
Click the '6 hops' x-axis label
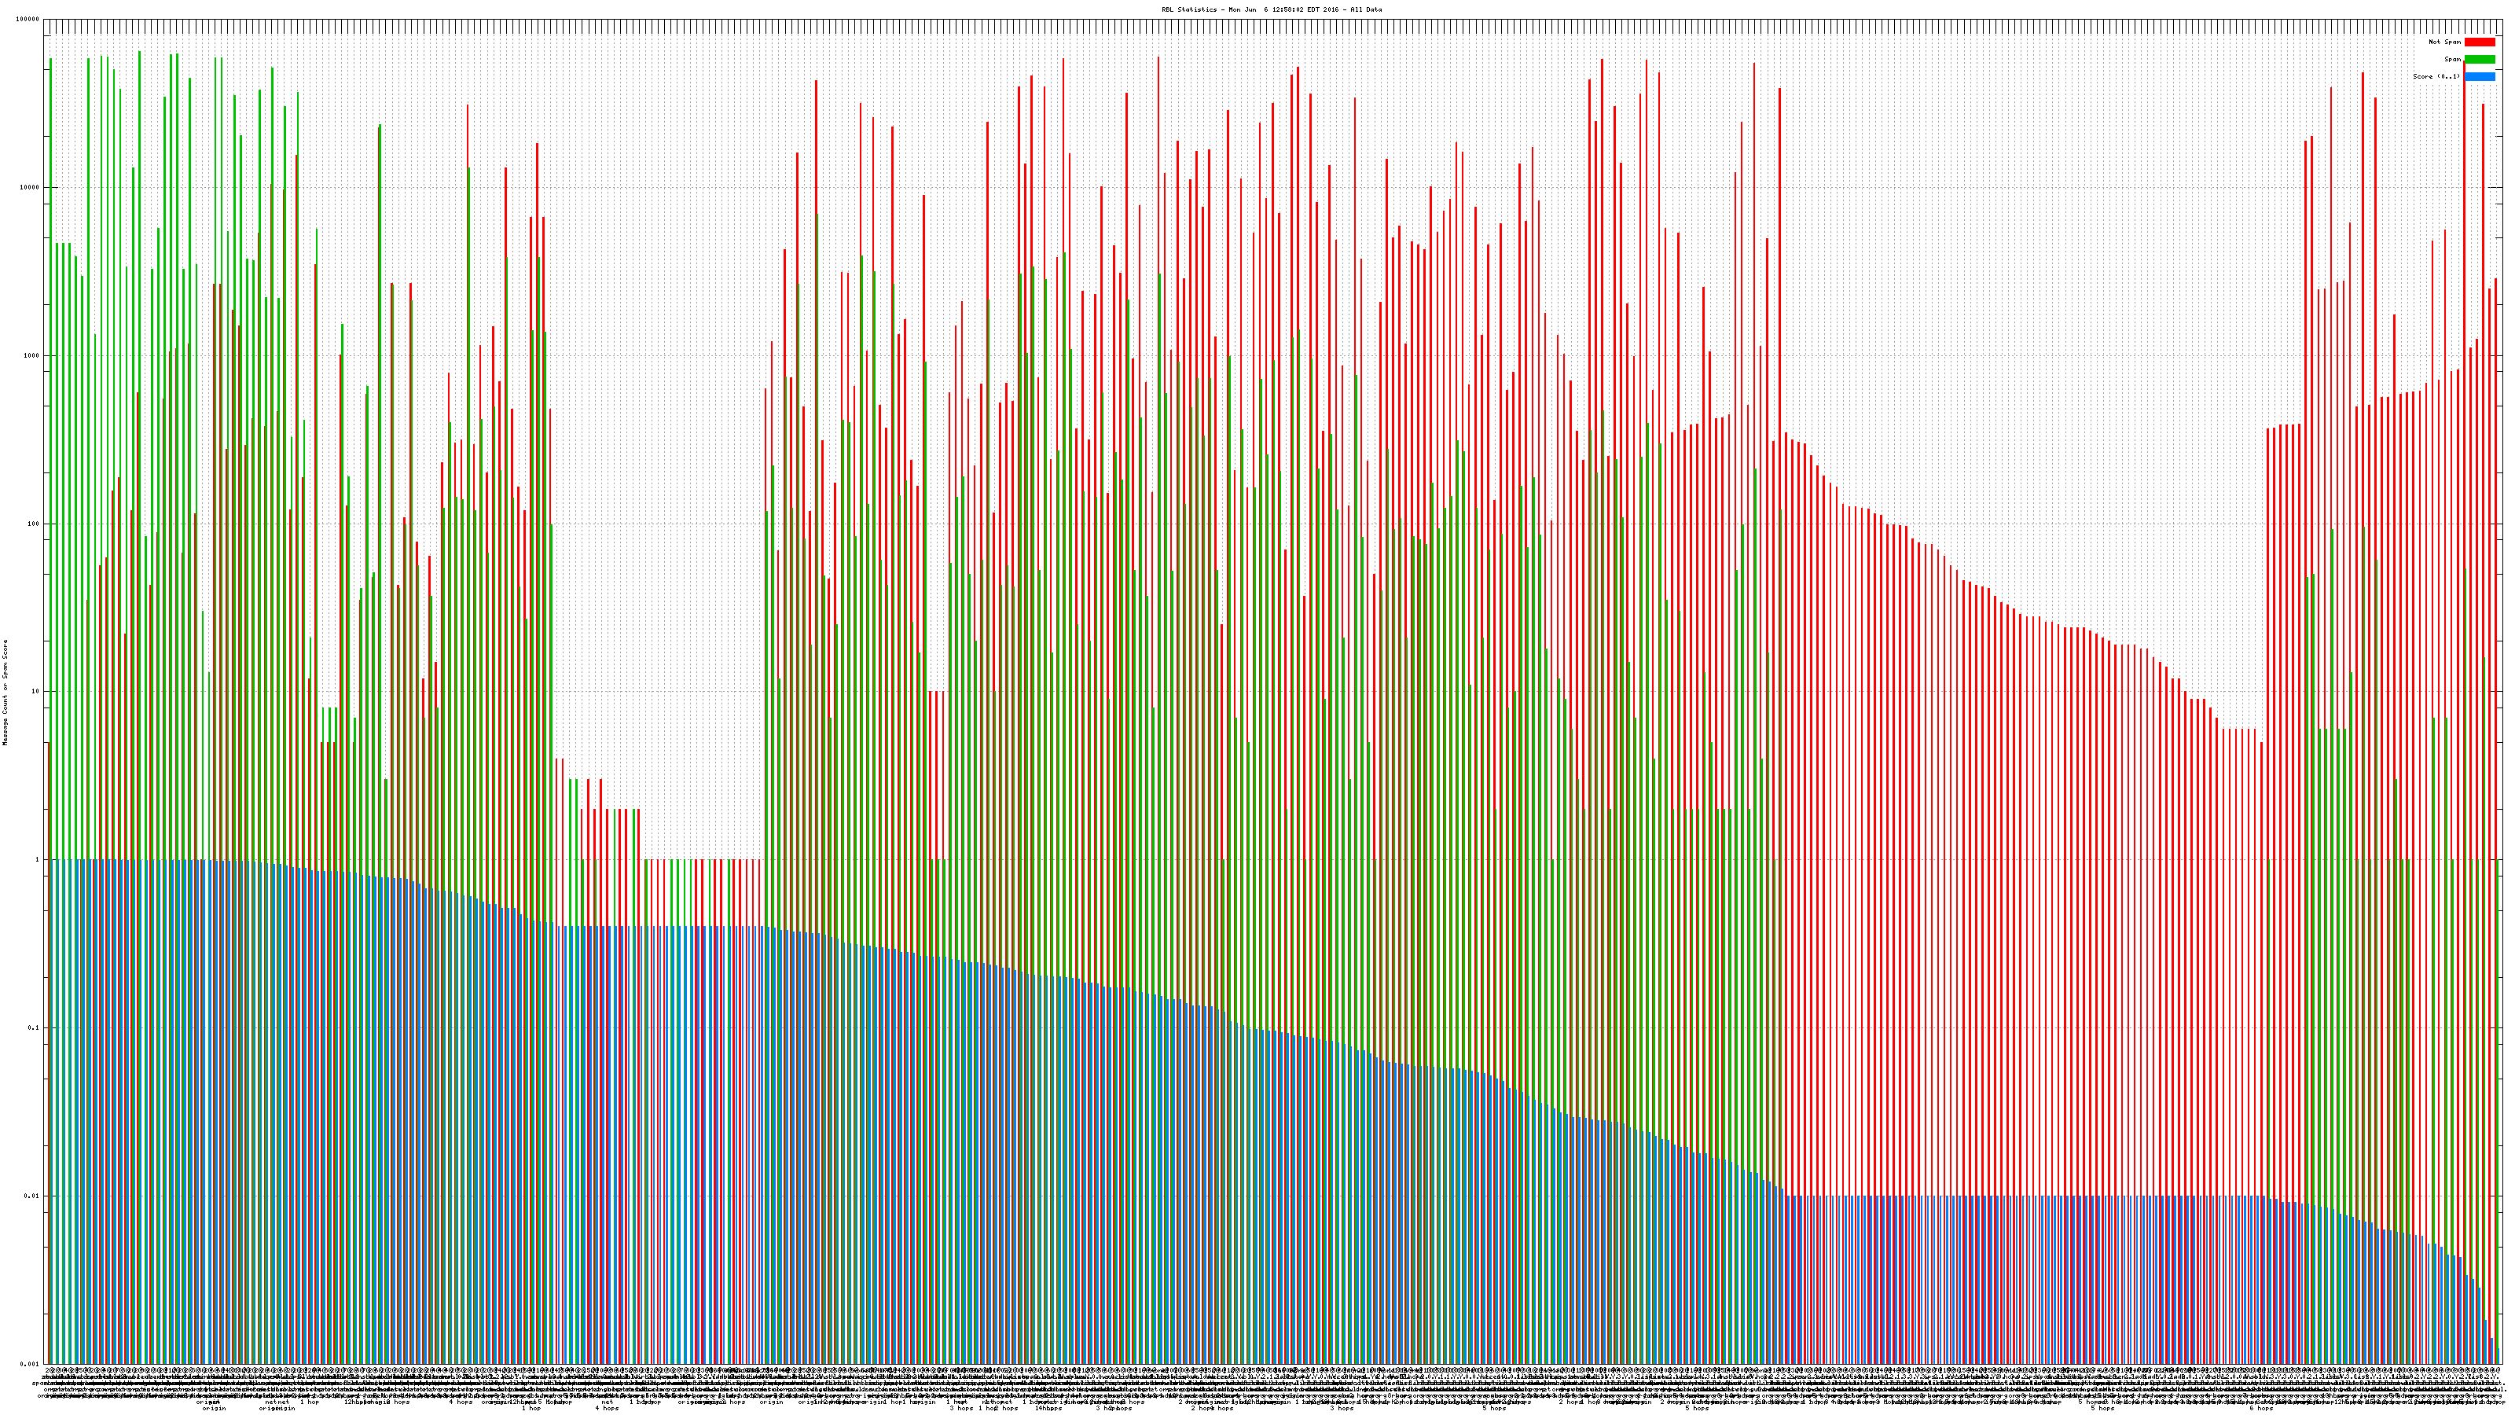2261,1408
